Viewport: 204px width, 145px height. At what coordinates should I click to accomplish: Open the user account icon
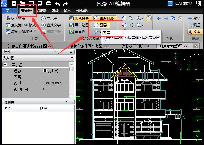click(x=198, y=4)
